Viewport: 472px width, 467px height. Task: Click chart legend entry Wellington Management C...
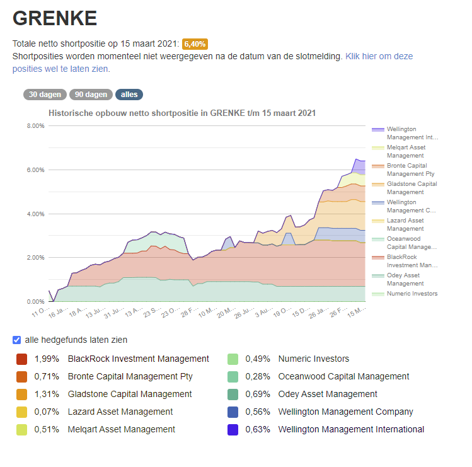[404, 206]
